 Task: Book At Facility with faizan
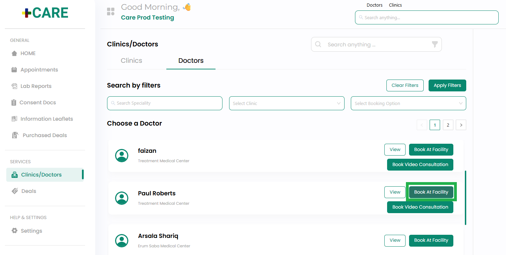point(431,150)
